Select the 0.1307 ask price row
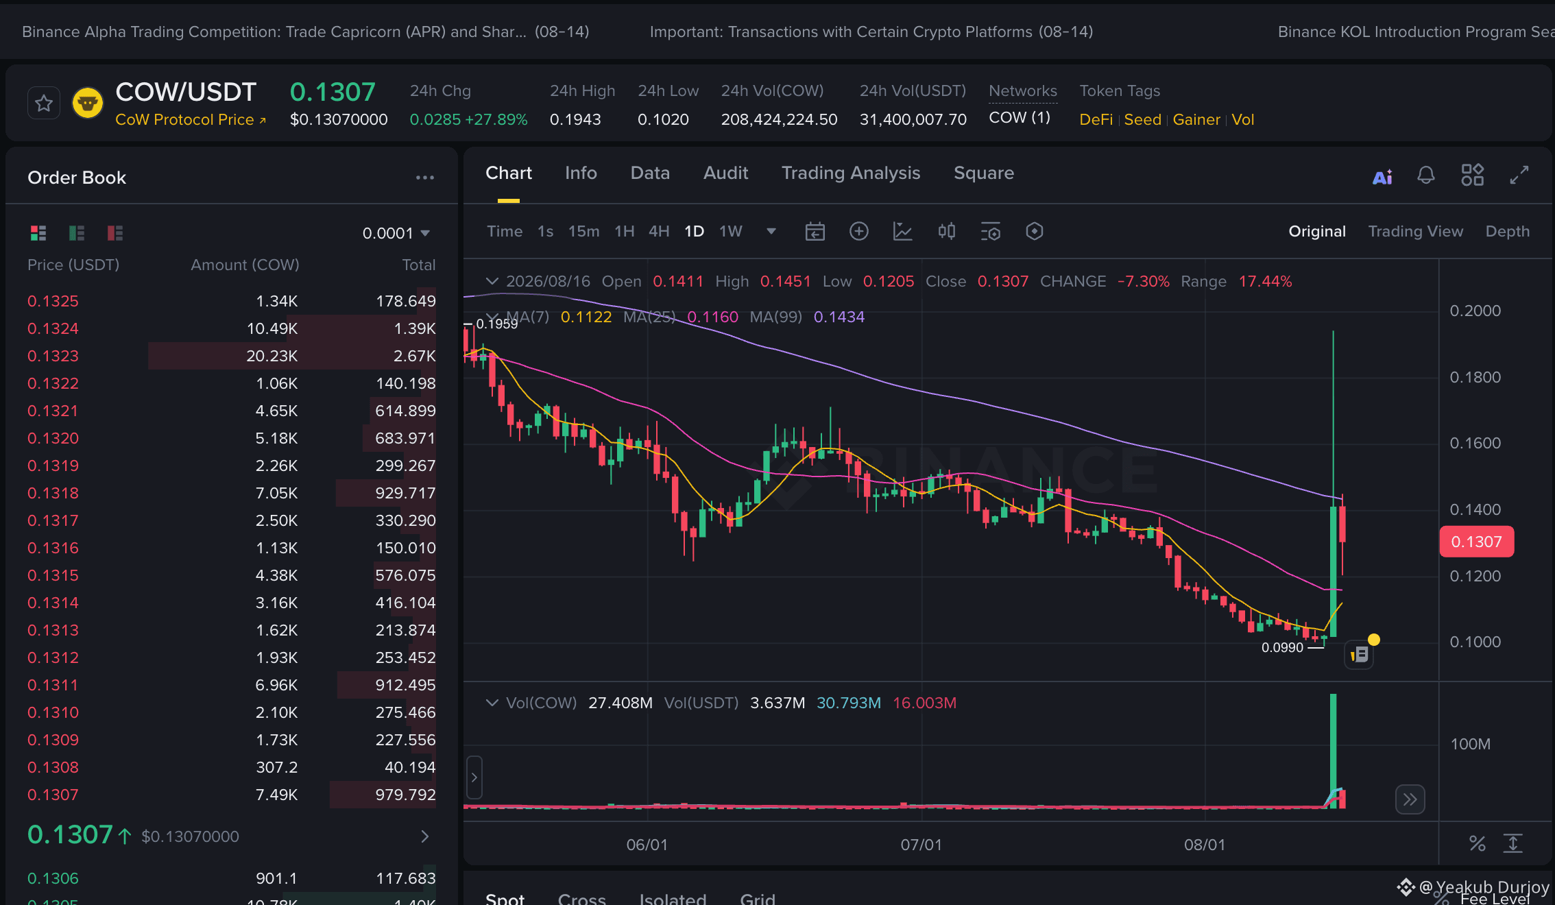This screenshot has height=905, width=1555. 232,795
